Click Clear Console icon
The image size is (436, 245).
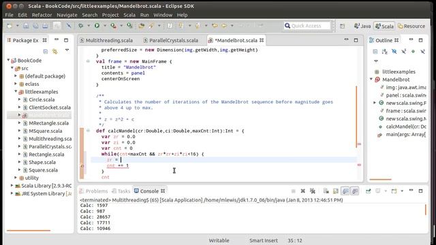[x=326, y=191]
